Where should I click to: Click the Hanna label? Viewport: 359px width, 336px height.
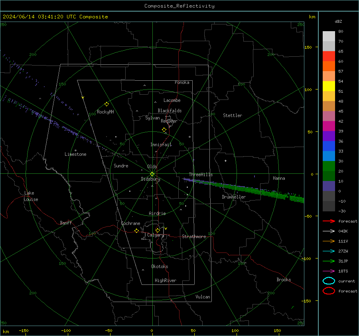click(x=279, y=178)
